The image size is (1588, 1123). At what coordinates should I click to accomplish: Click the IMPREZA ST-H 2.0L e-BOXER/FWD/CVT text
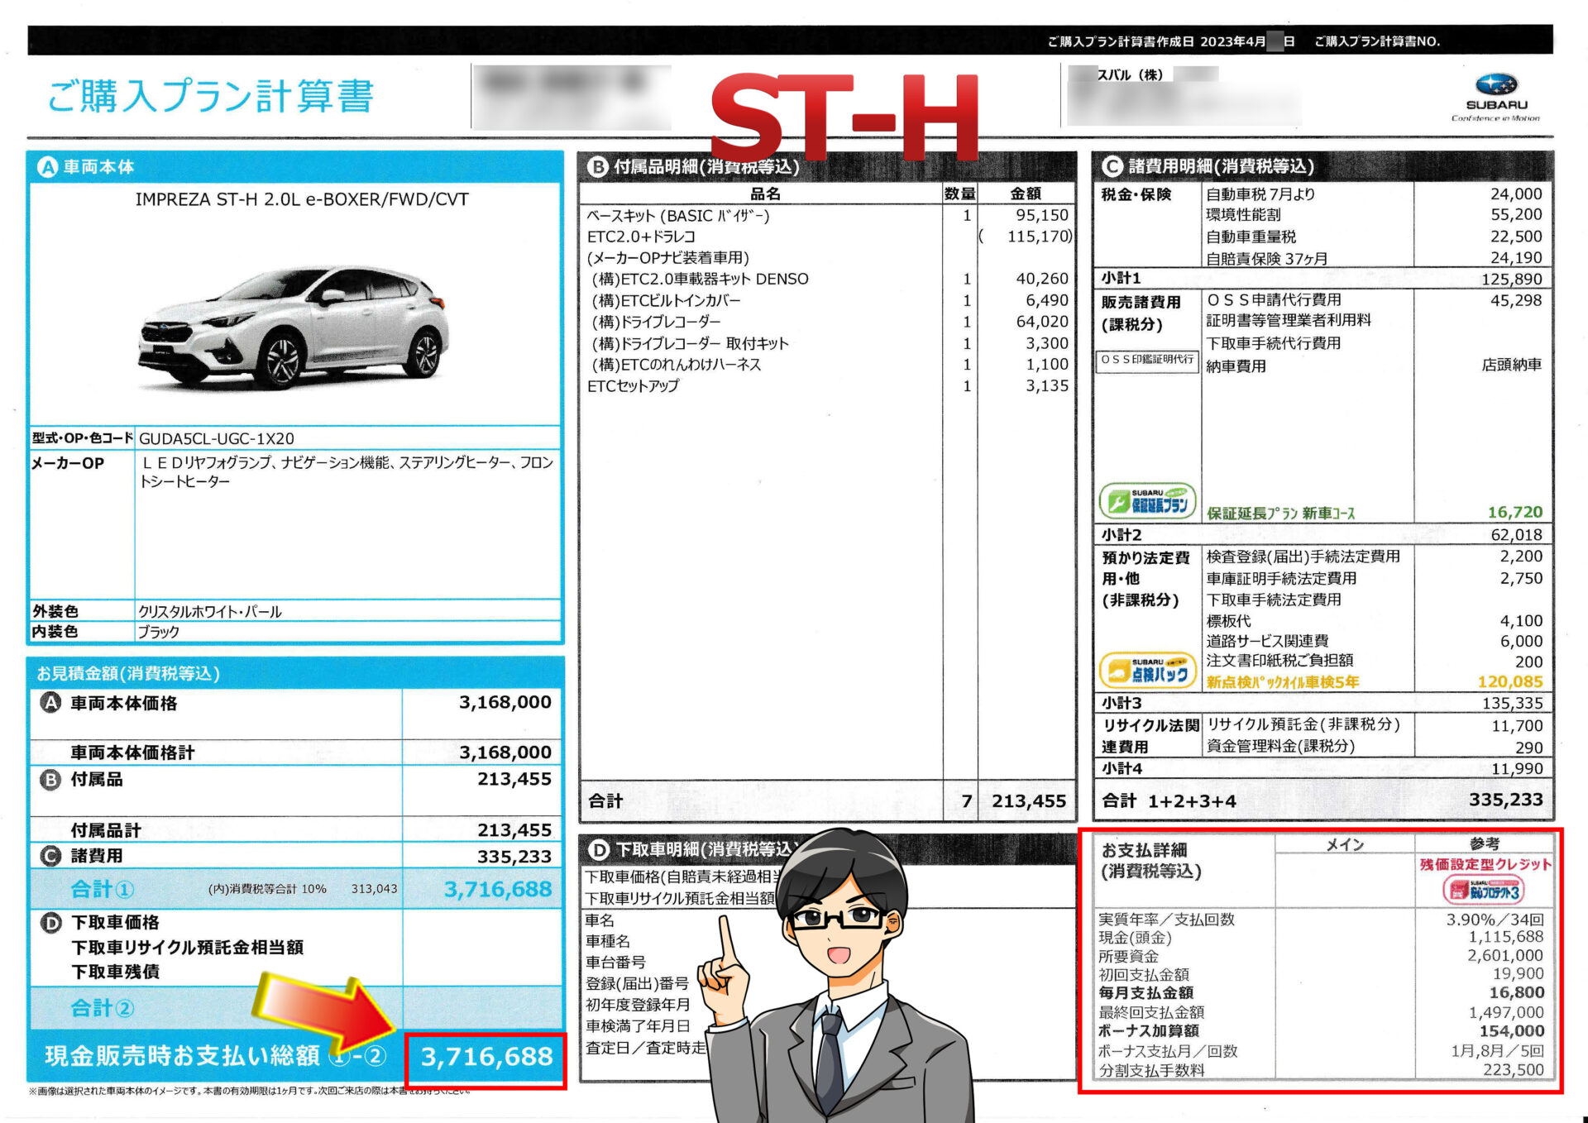[x=302, y=199]
